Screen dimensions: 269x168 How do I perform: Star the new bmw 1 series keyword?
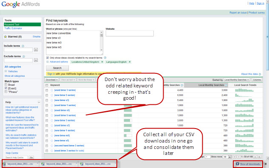click(x=52, y=131)
